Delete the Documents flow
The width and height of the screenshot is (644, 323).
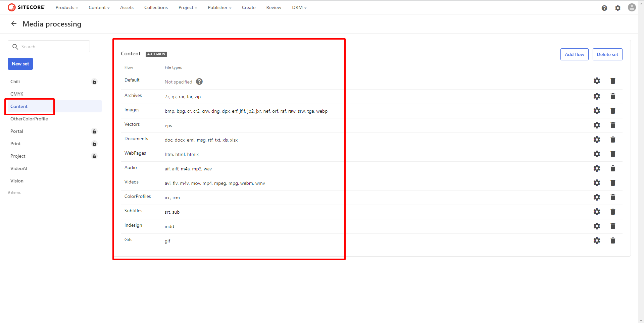(613, 140)
